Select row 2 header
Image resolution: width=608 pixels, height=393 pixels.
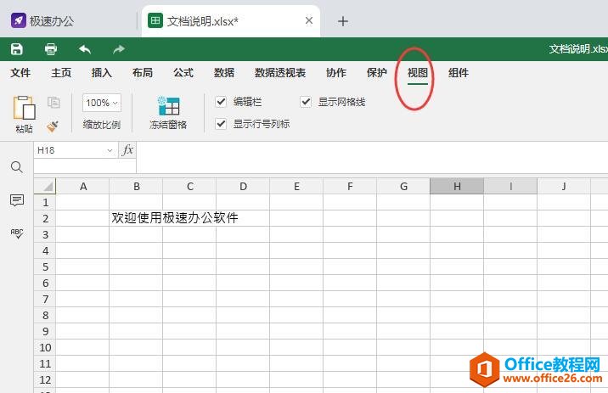click(x=45, y=219)
